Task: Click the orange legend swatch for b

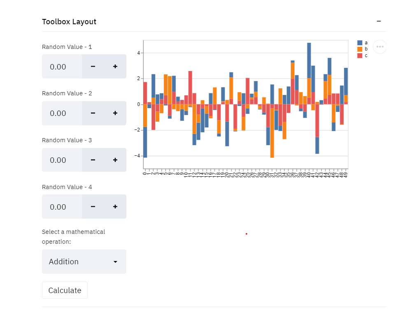Action: (360, 49)
